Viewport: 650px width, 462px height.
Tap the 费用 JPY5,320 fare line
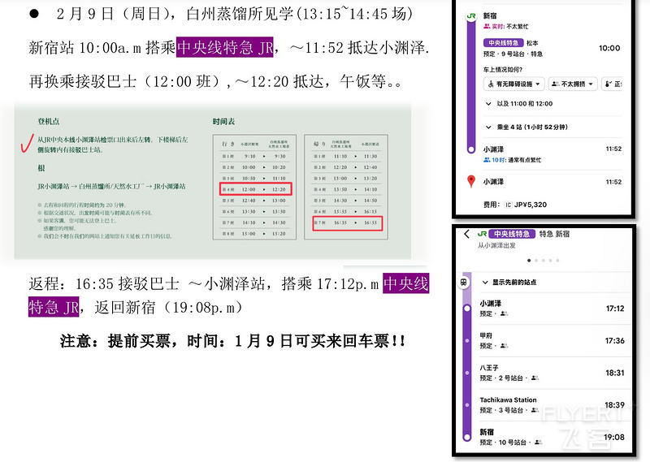pos(515,205)
